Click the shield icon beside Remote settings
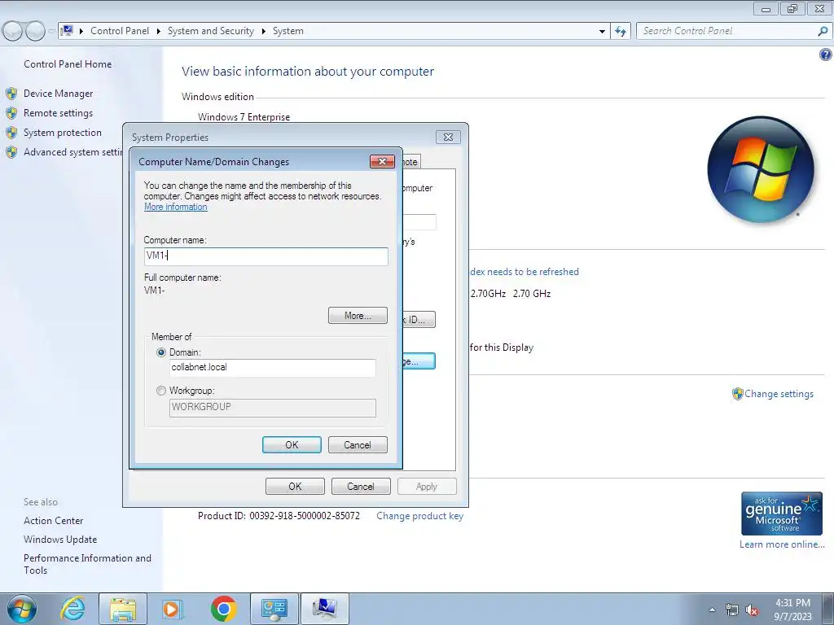Image resolution: width=834 pixels, height=625 pixels. (11, 113)
